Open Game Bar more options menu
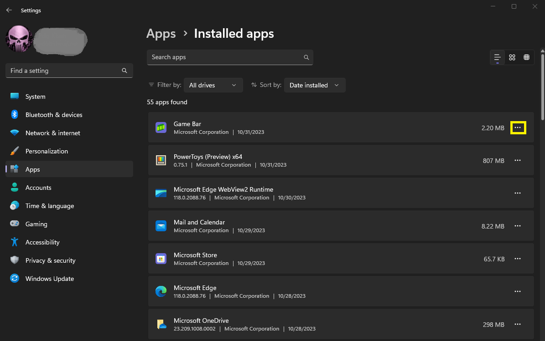 coord(518,128)
